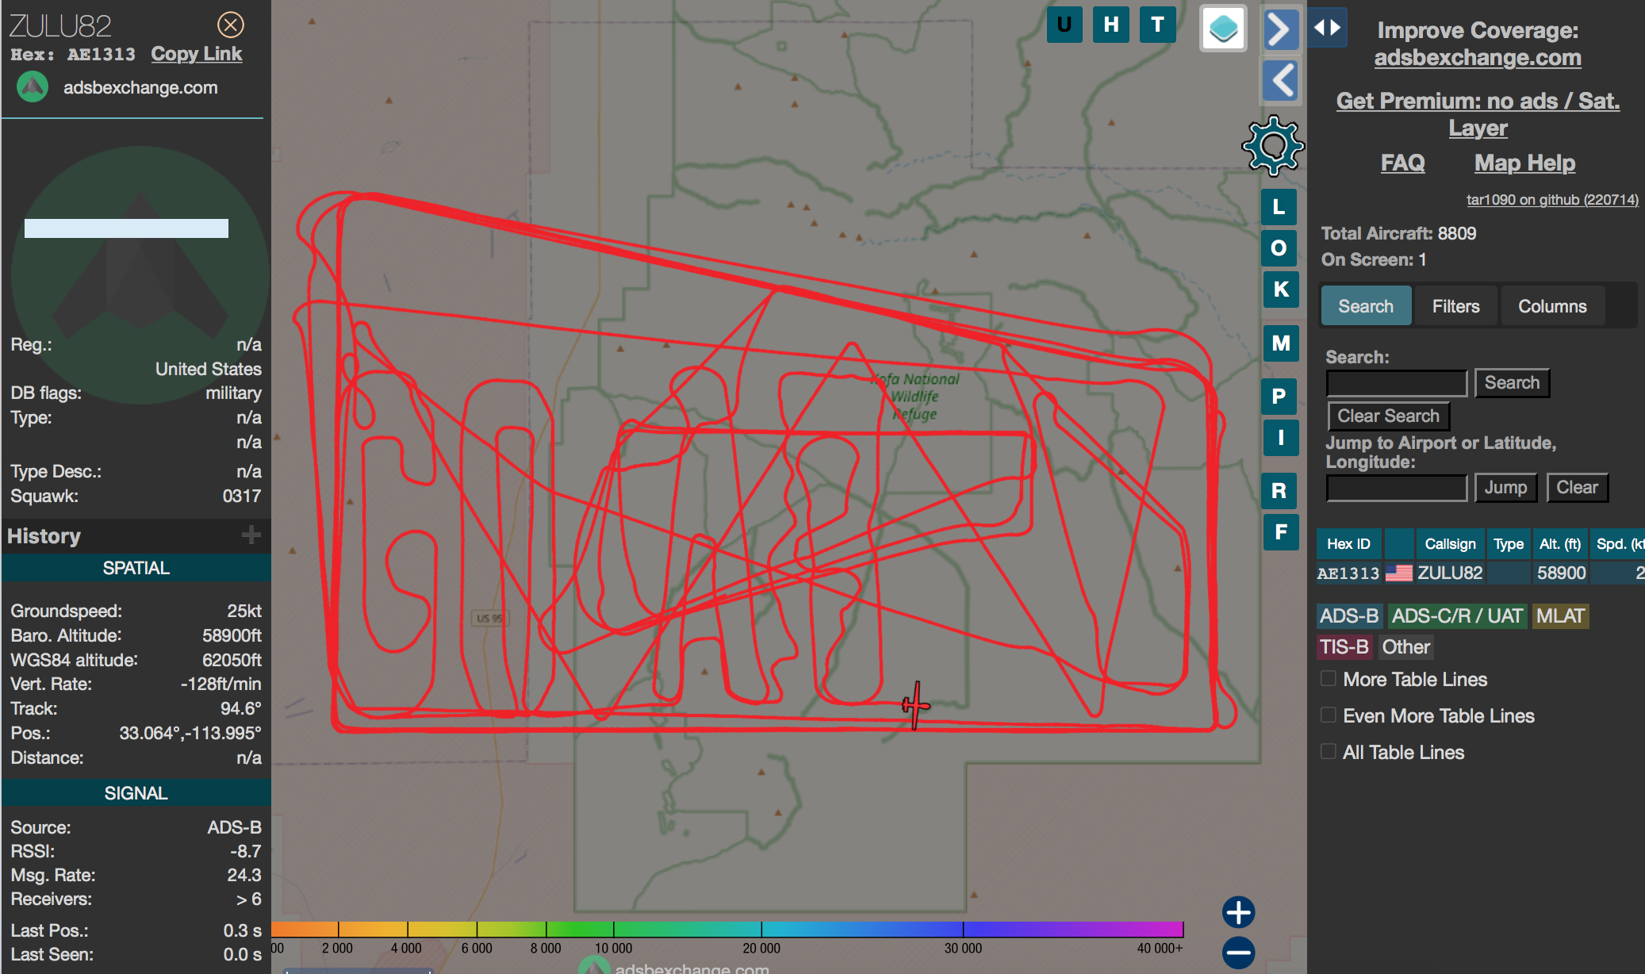Click the M map button
1645x974 pixels.
(x=1280, y=343)
